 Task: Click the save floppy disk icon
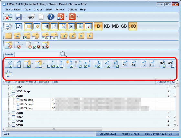pos(18,17)
